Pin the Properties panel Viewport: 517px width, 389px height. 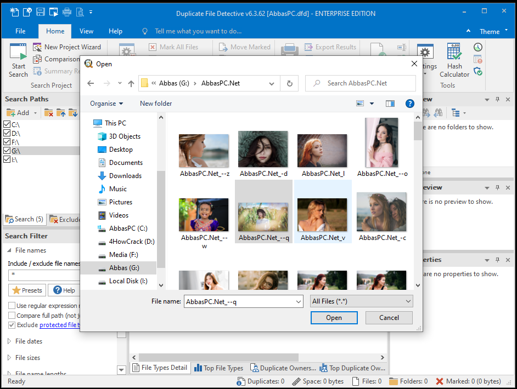click(x=497, y=260)
